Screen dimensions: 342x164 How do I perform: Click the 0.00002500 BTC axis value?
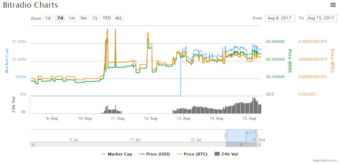tap(313, 77)
